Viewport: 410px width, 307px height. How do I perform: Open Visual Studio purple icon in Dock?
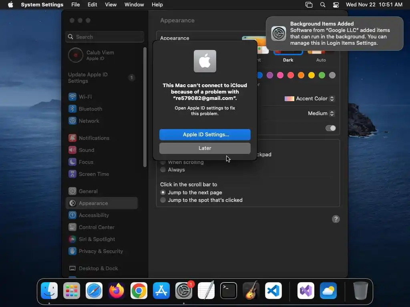pos(305,291)
